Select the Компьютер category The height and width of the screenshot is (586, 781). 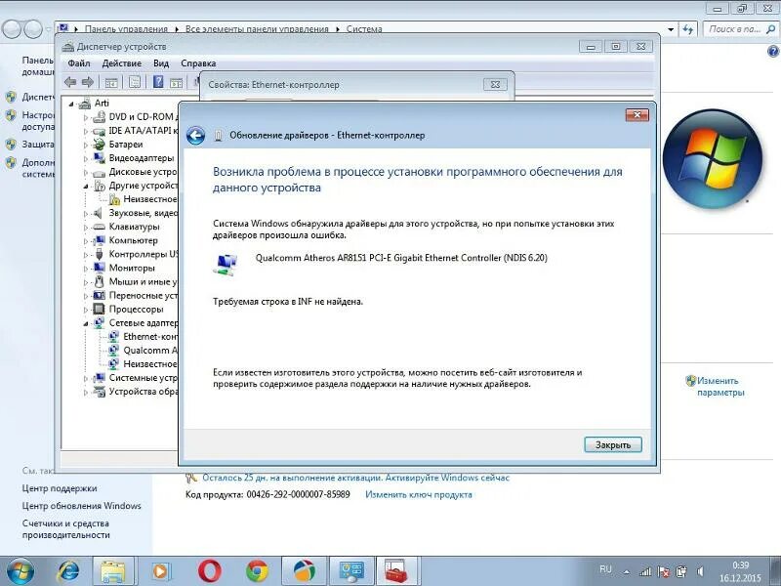(133, 240)
